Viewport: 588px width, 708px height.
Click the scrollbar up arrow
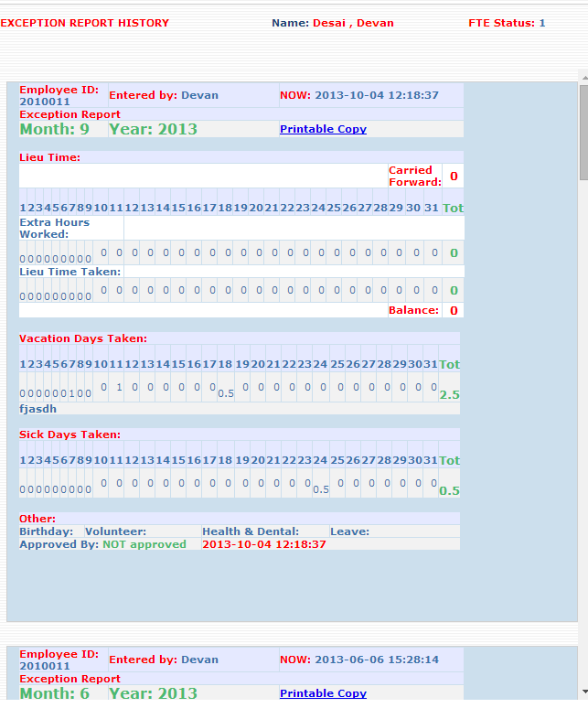pyautogui.click(x=583, y=76)
